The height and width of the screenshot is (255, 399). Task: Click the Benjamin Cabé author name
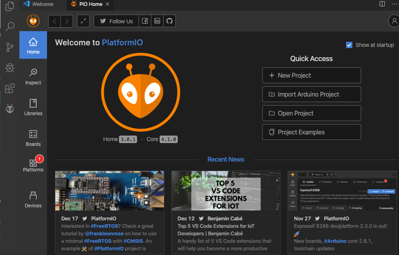pyautogui.click(x=225, y=218)
